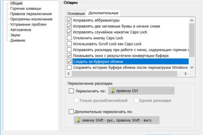This screenshot has height=135, width=203.
Task: Toggle Следить за буфером обмена checkbox
Action: (x=70, y=61)
